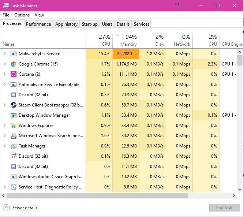Viewport: 244px width, 217px height.
Task: Sort by the Network column header
Action: tap(179, 41)
